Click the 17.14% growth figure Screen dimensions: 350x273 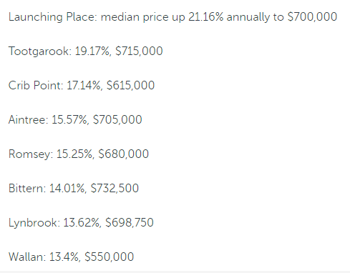coord(84,85)
